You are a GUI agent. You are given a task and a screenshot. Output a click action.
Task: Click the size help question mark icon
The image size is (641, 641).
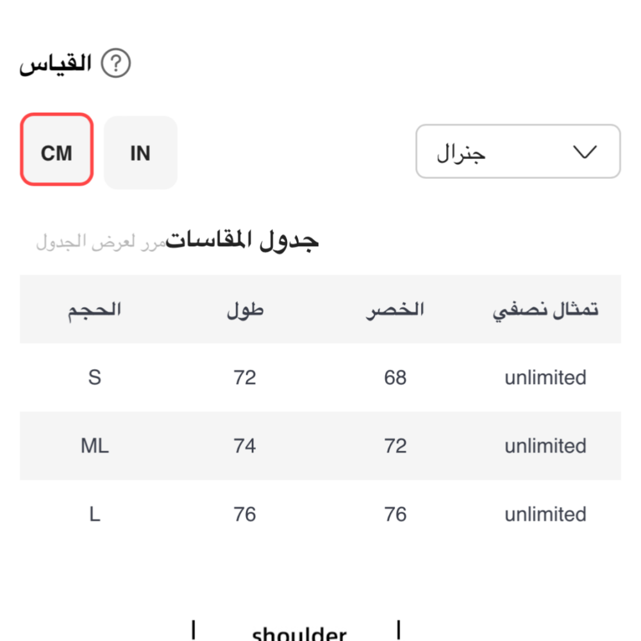click(116, 64)
